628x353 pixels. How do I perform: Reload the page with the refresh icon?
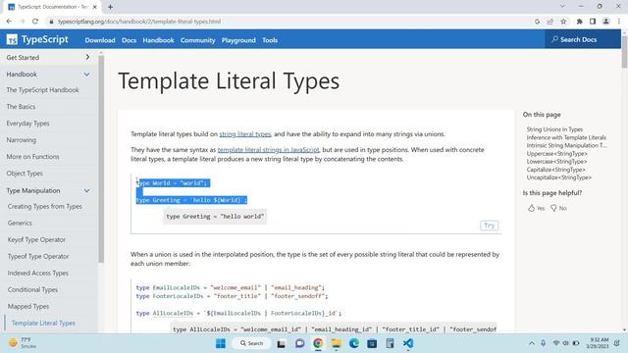pos(35,22)
